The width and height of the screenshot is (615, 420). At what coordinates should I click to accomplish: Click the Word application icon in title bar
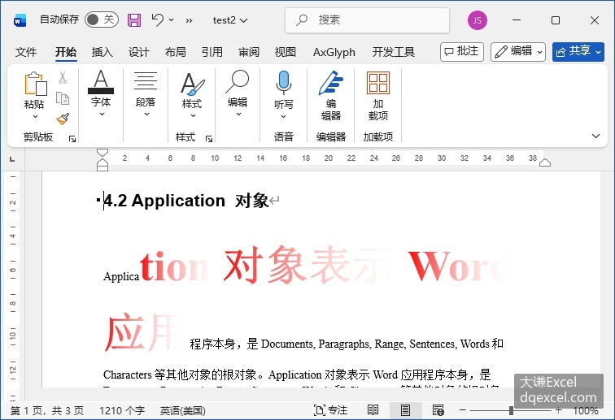[x=20, y=20]
